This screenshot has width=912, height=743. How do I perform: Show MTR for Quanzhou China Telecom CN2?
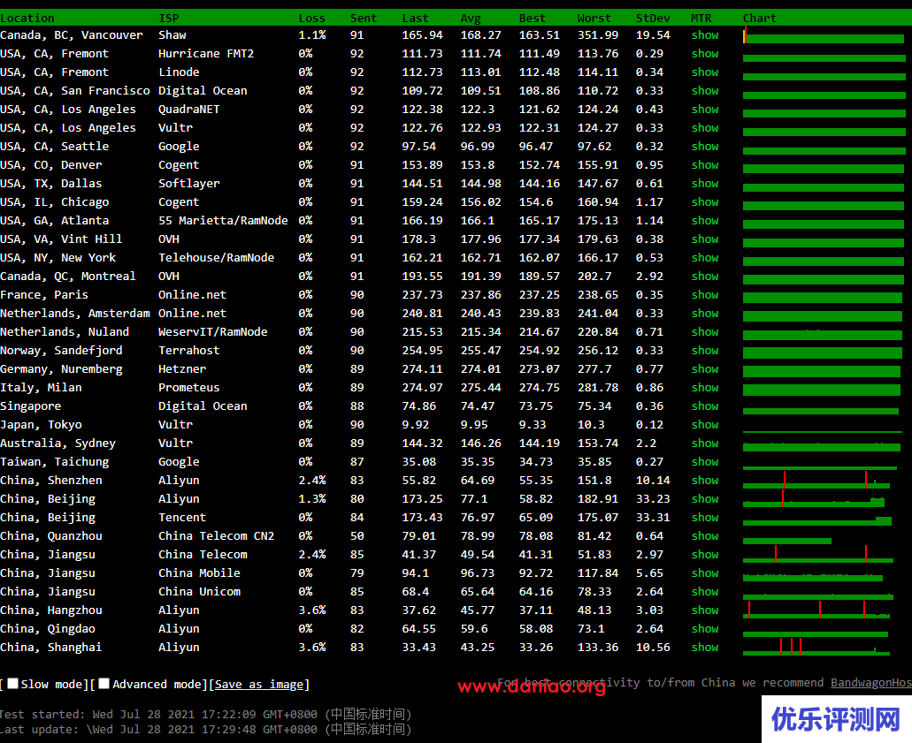pos(705,537)
